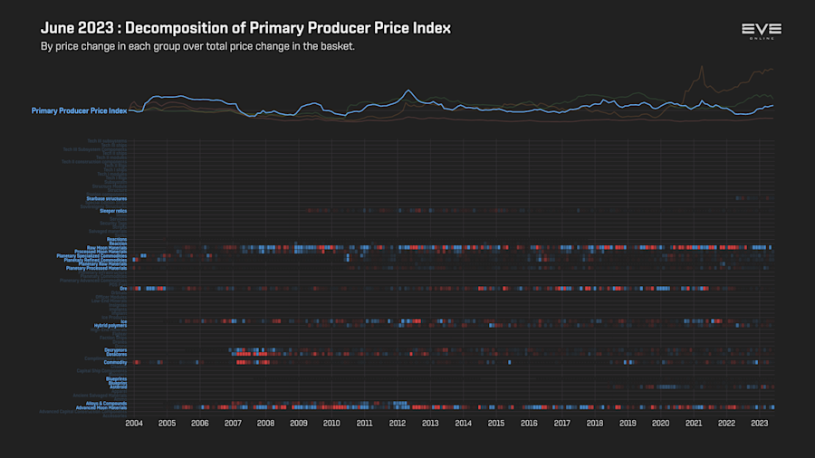This screenshot has width=815, height=458.
Task: Select the 2009 year axis marker
Action: point(298,424)
